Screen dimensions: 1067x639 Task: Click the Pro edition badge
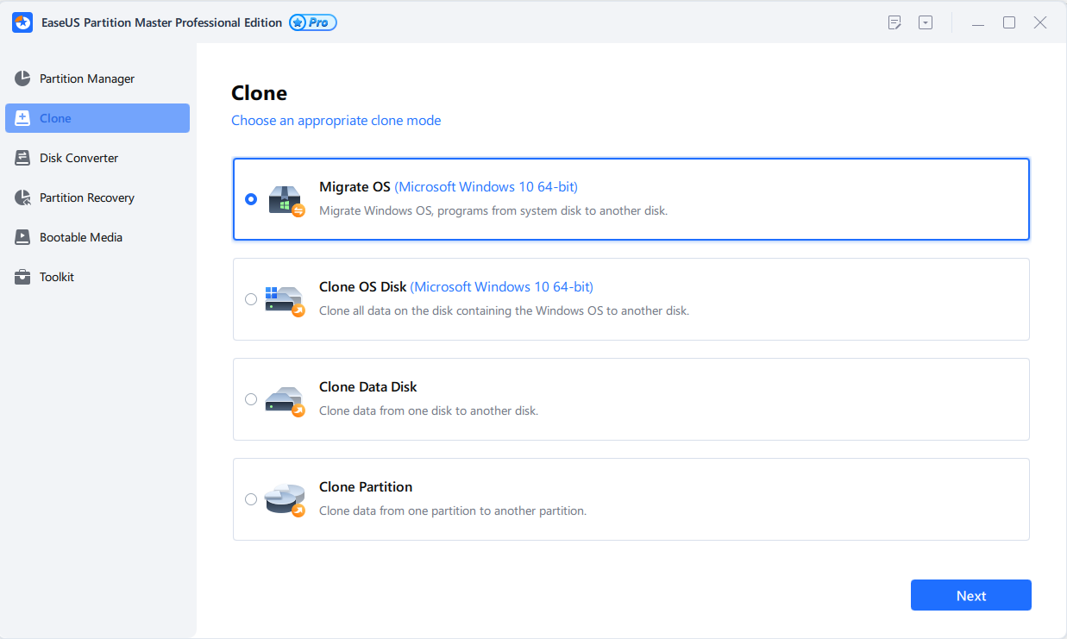pos(313,23)
